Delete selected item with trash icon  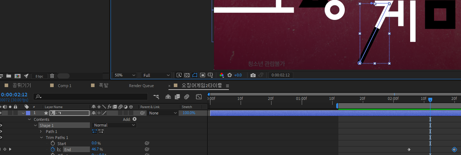pos(52,76)
